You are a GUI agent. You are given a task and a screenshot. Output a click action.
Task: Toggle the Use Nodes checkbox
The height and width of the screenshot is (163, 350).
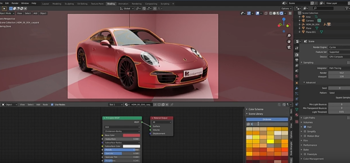pyautogui.click(x=52, y=104)
